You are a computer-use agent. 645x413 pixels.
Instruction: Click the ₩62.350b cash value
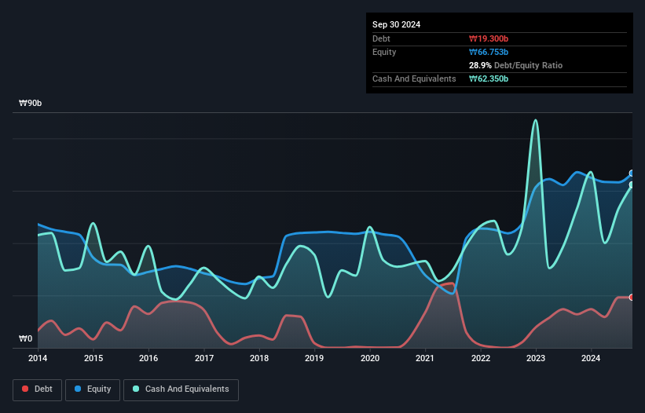pos(489,79)
